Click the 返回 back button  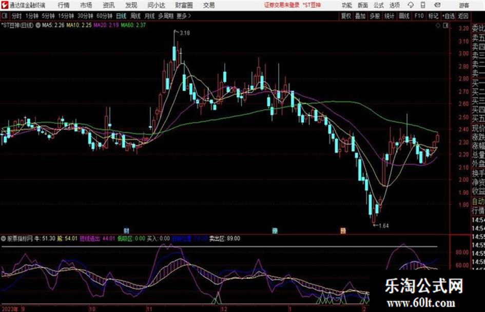(463, 16)
